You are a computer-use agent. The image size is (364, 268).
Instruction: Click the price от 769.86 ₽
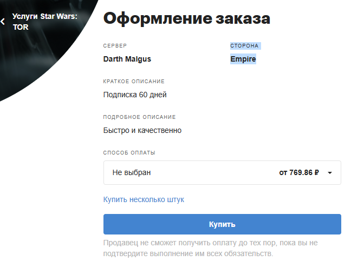click(299, 172)
